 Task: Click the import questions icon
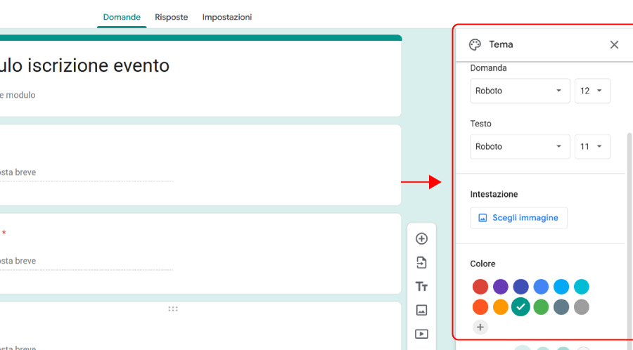(x=421, y=263)
